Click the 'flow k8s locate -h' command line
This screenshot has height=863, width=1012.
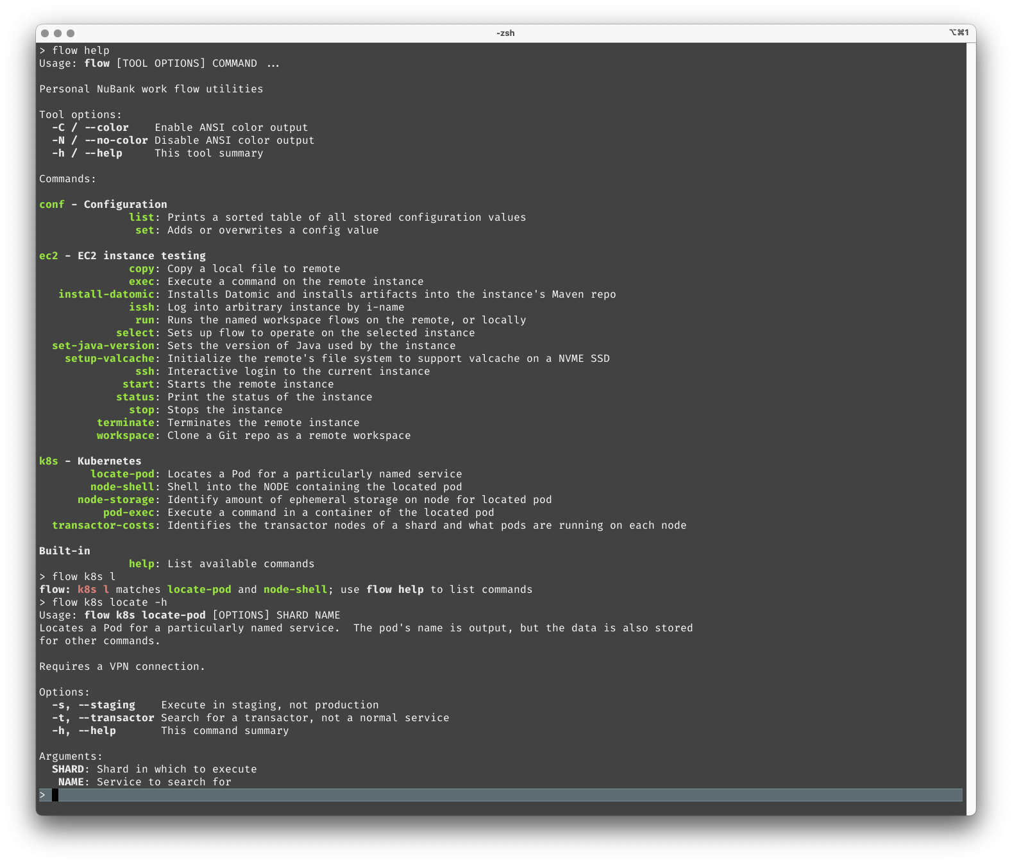pos(103,602)
